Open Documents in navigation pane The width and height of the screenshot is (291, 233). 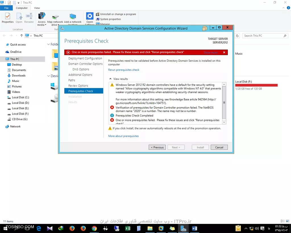click(17, 70)
